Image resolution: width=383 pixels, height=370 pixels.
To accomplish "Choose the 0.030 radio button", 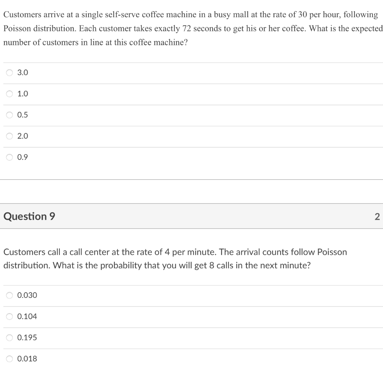I will [x=9, y=296].
